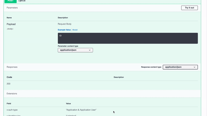The image size is (207, 116).
Task: Switch to the Model tab
Action: coord(75,30)
